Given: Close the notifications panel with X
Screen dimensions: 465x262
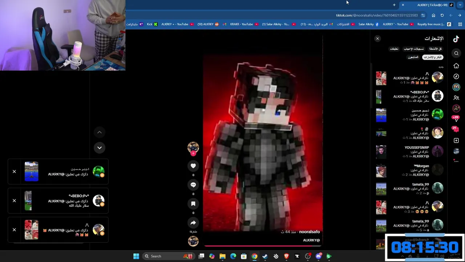Looking at the screenshot, I should [x=377, y=39].
